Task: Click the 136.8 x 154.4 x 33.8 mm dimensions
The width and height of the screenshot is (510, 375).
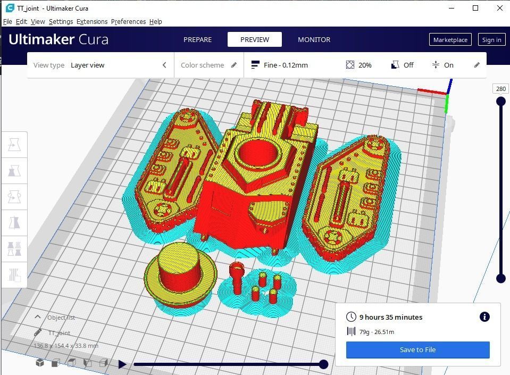Action: tap(66, 345)
